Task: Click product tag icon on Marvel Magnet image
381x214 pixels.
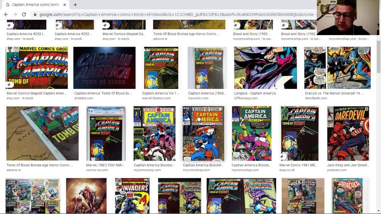Action: (9, 85)
